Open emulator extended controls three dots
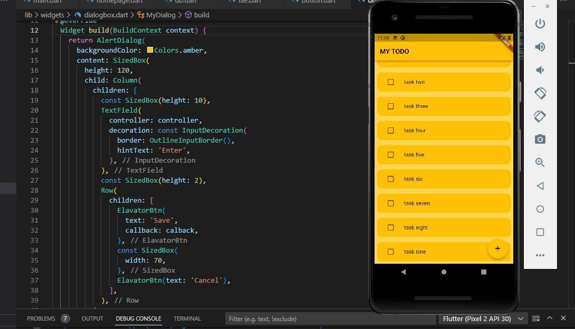 coord(540,255)
